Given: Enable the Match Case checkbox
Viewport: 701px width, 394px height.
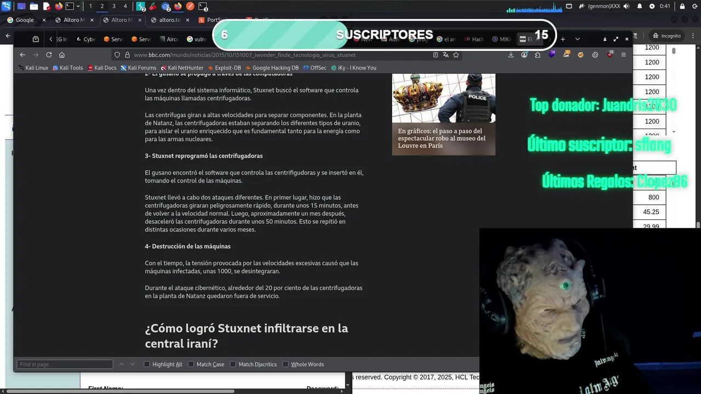Looking at the screenshot, I should click(x=191, y=364).
